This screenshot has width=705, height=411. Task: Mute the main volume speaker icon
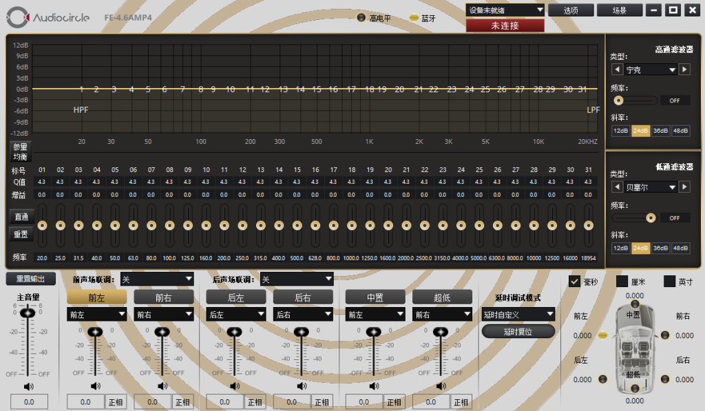tap(29, 386)
